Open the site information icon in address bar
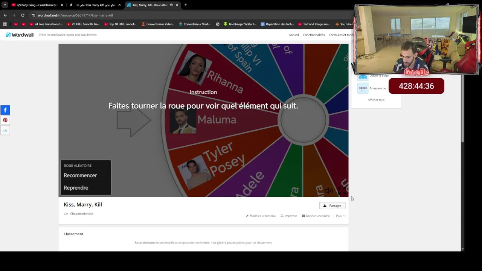This screenshot has height=271, width=482. tap(33, 15)
